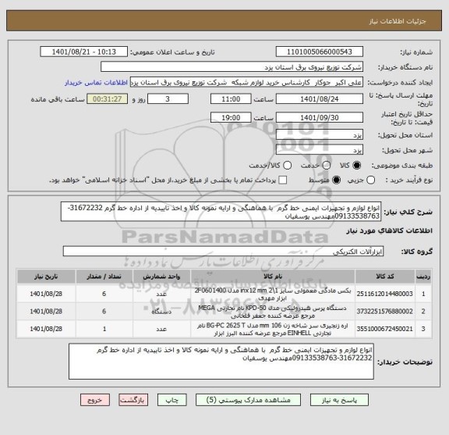Click the توضیحات خریدار text area
The image size is (449, 435).
(x=221, y=362)
